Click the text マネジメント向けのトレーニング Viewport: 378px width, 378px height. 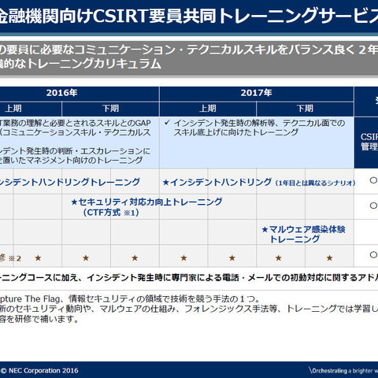pyautogui.click(x=84, y=161)
